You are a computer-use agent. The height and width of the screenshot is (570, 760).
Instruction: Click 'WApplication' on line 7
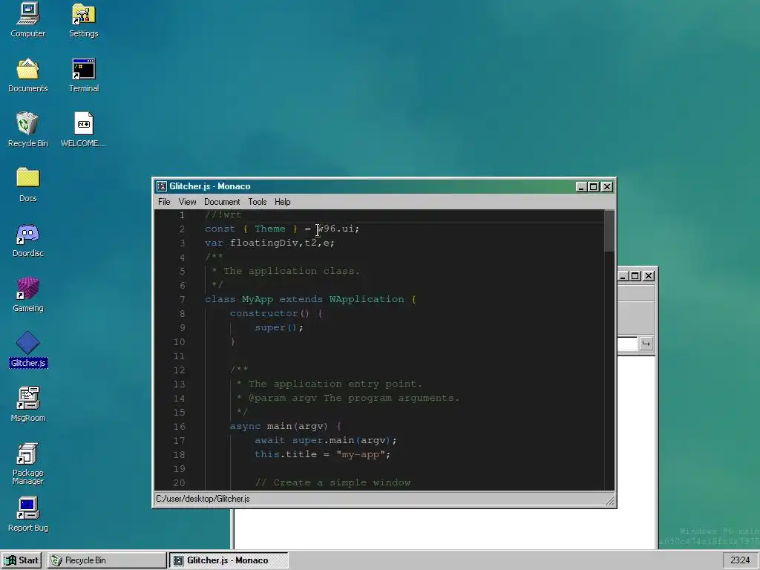tap(367, 300)
